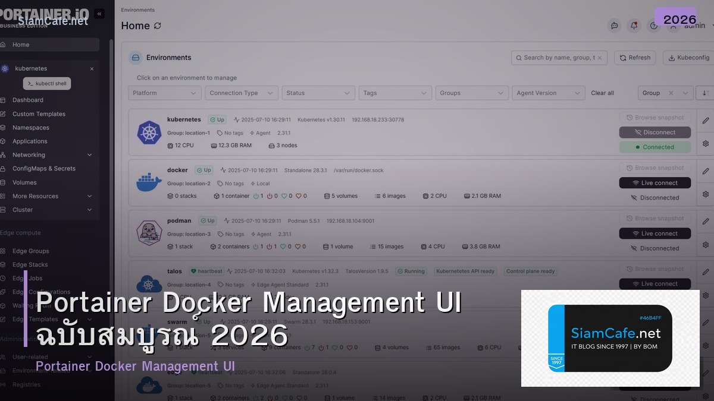Open Namespaces from the sidebar
This screenshot has width=714, height=401.
coord(30,127)
